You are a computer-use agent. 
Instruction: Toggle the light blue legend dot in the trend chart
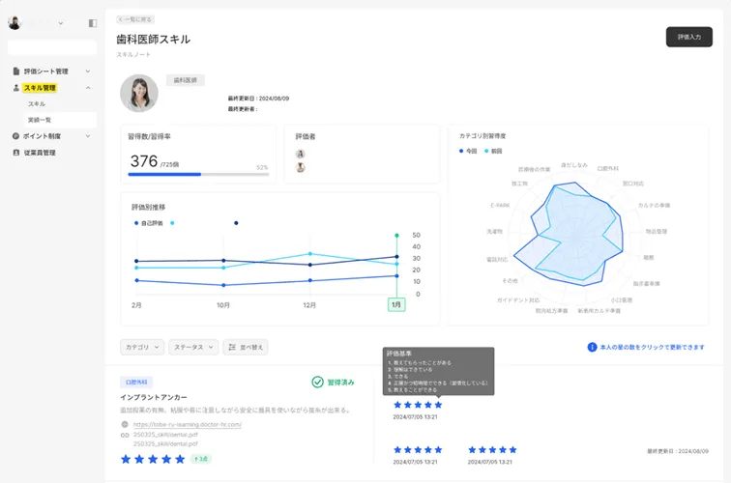click(172, 223)
